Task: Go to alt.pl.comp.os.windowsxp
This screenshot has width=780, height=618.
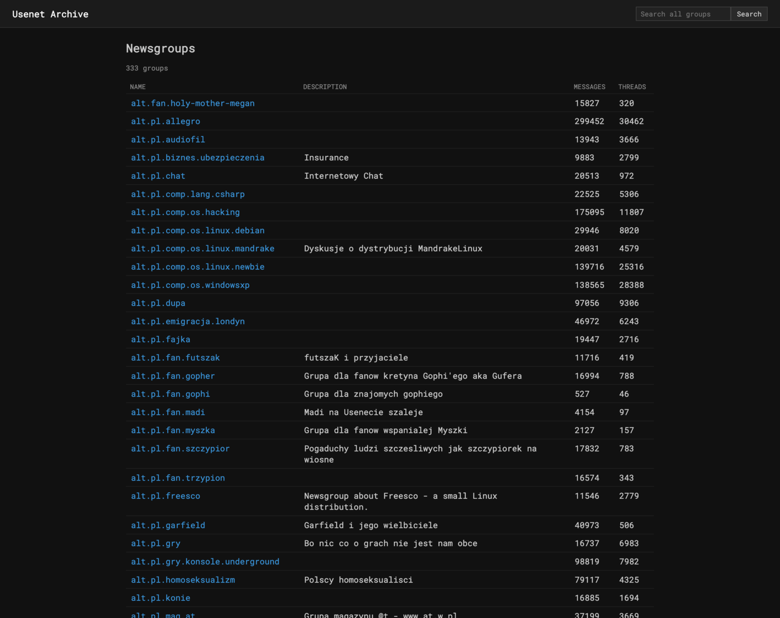Action: tap(191, 285)
